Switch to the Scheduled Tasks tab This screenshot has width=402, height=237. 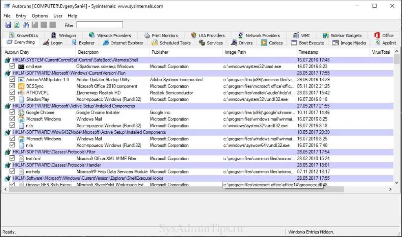[x=171, y=43]
